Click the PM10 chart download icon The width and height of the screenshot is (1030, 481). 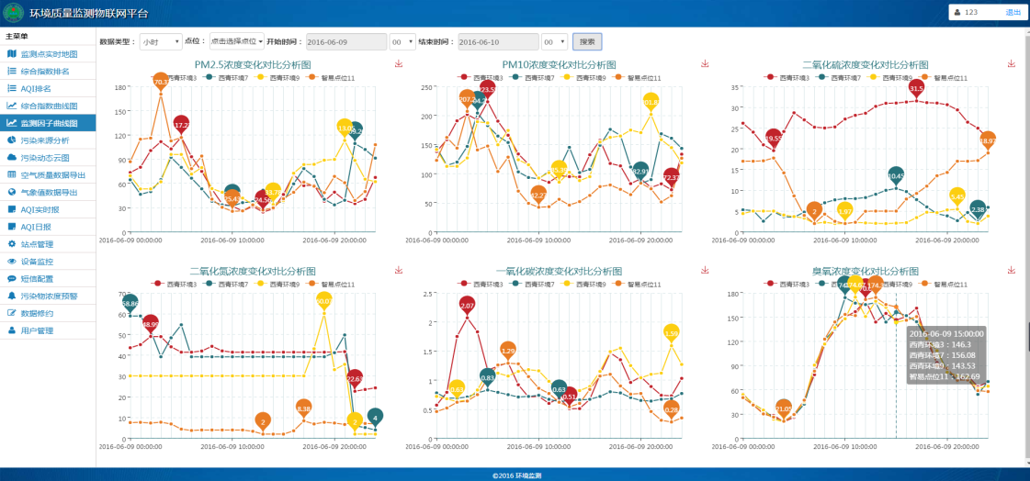click(x=705, y=64)
